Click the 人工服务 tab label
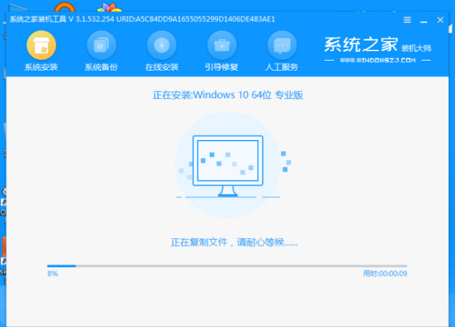This screenshot has width=455, height=327. coord(282,67)
